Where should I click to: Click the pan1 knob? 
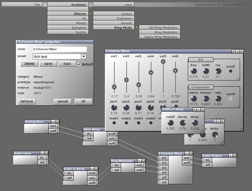click(x=114, y=107)
